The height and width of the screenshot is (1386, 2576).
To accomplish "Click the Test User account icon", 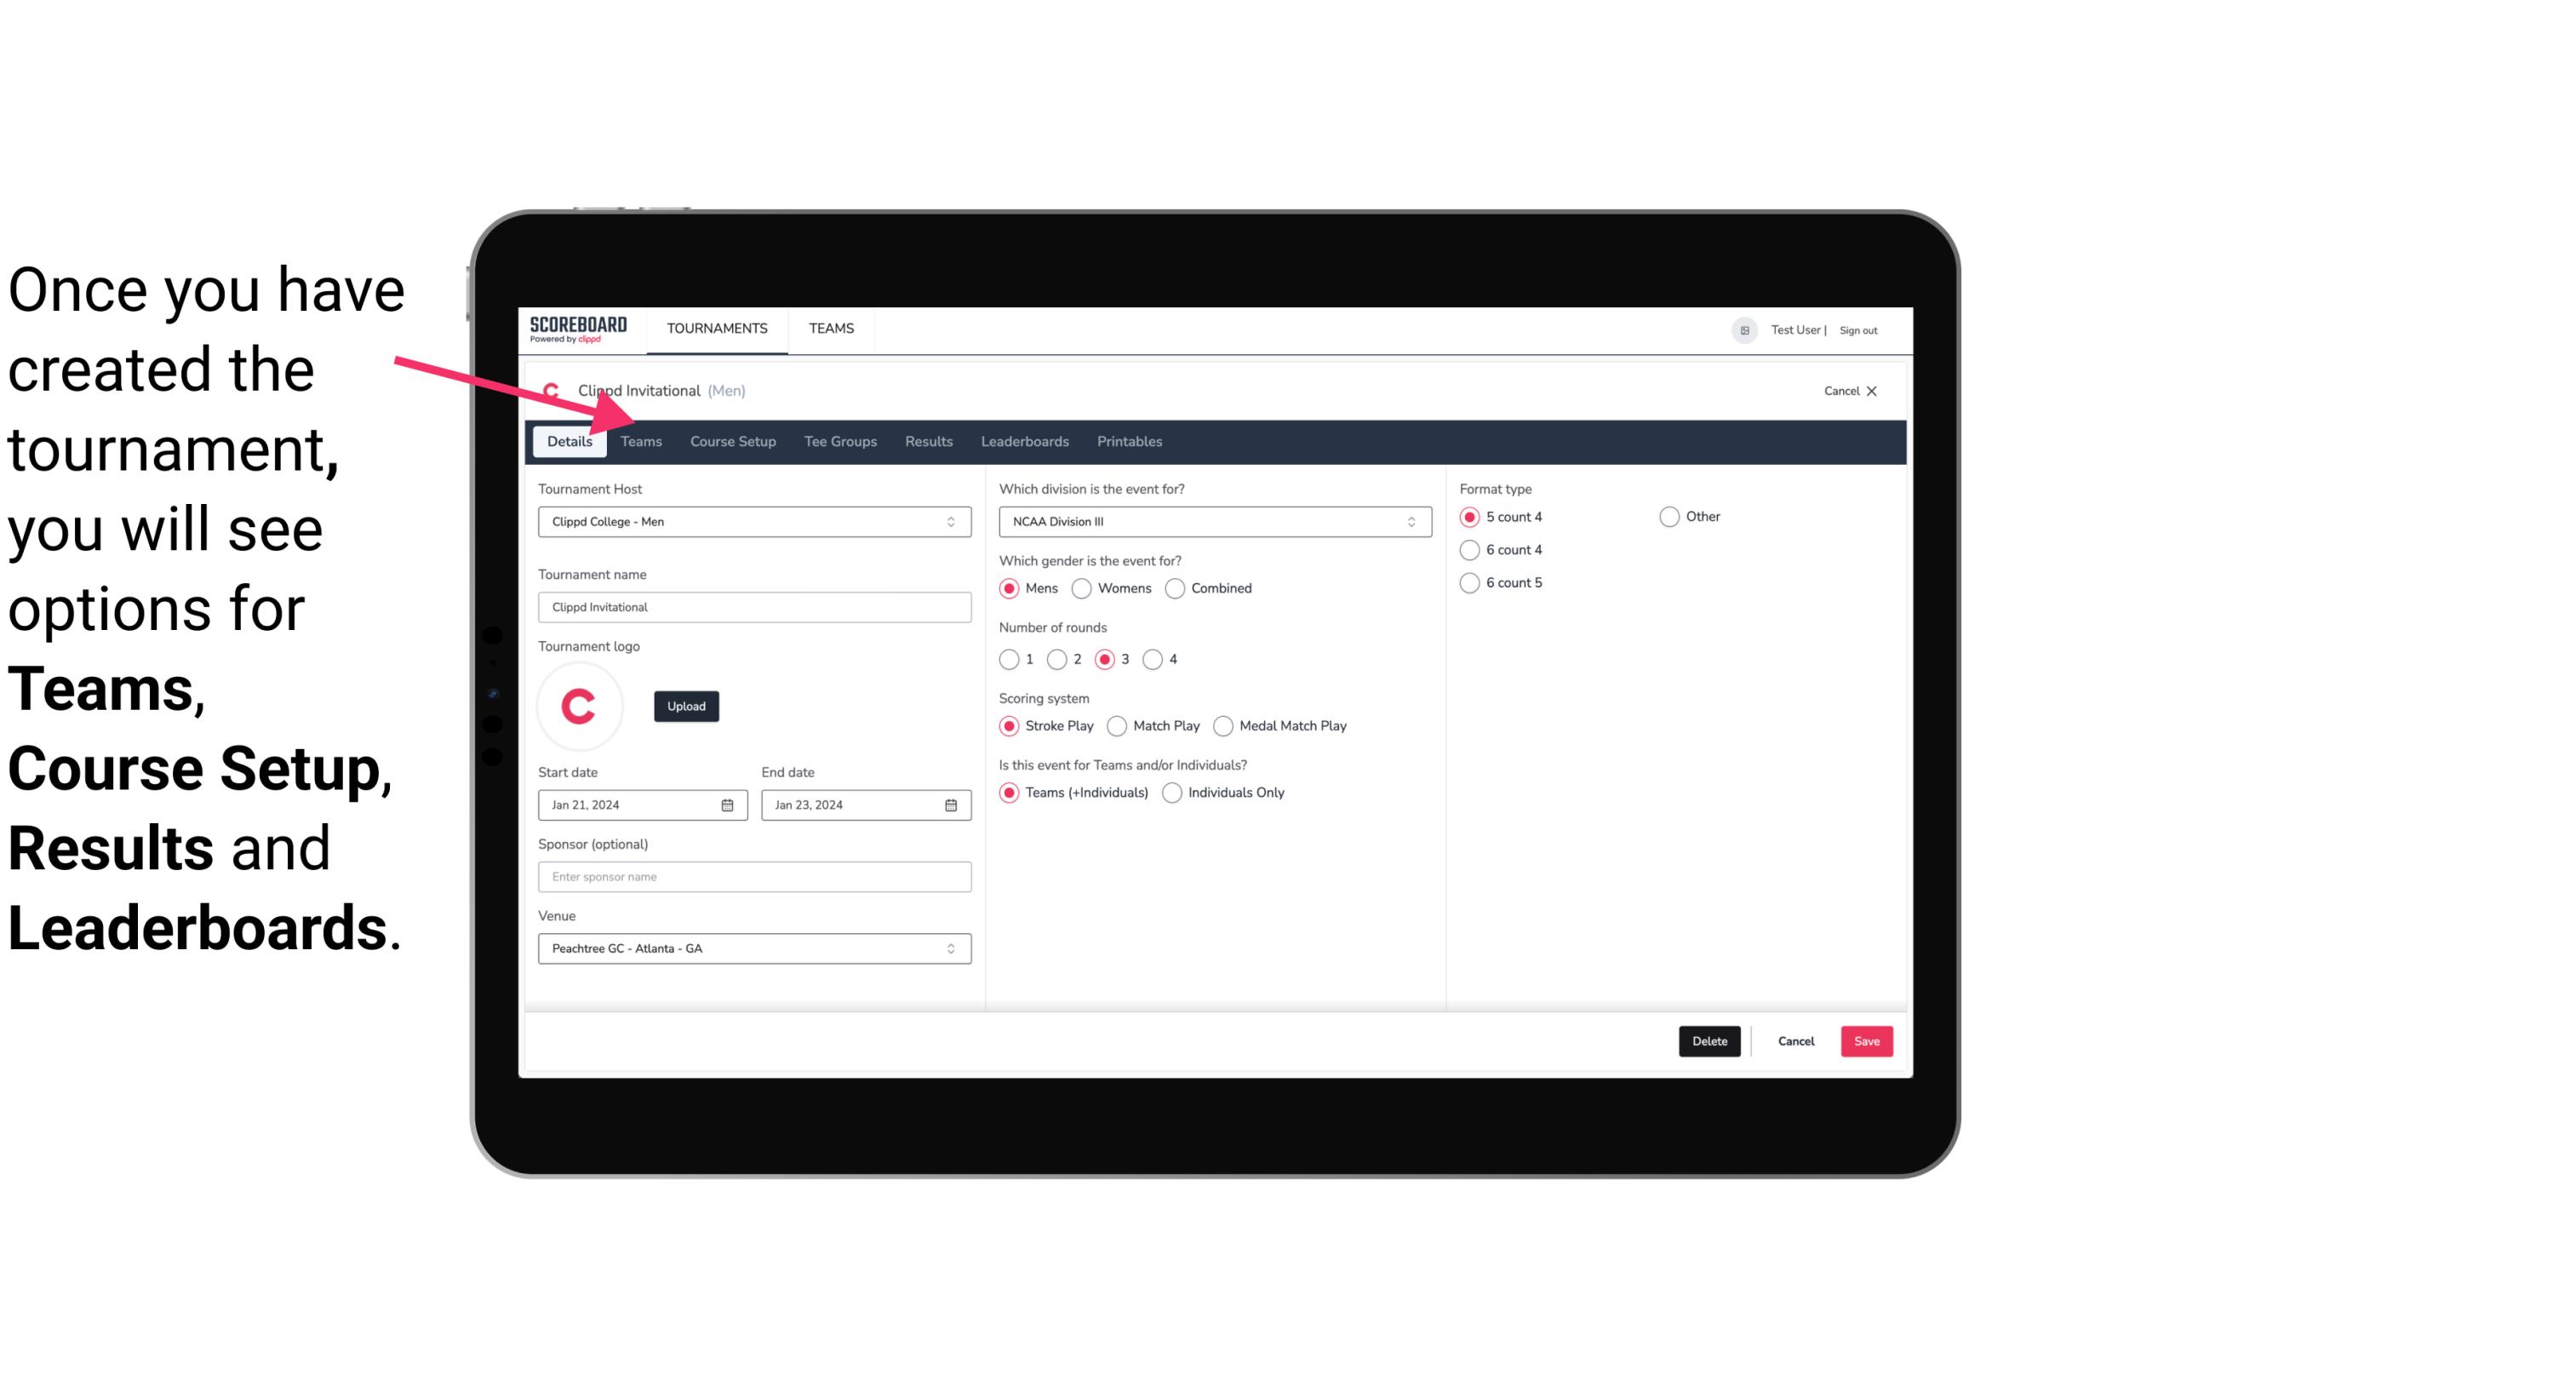I will (1749, 328).
